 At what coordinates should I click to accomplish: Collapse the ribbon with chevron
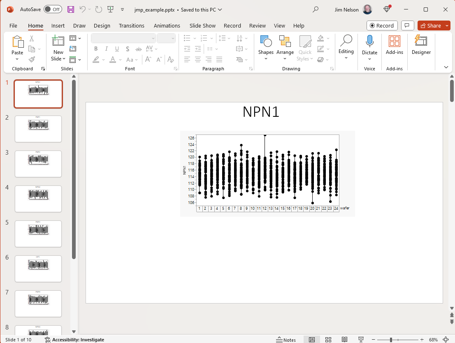point(446,67)
